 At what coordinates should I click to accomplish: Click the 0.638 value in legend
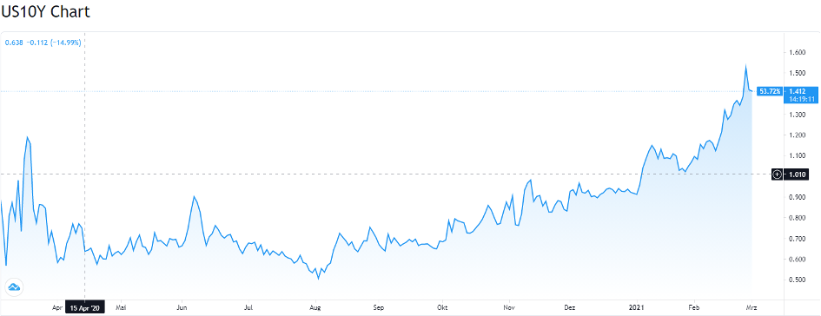click(13, 43)
